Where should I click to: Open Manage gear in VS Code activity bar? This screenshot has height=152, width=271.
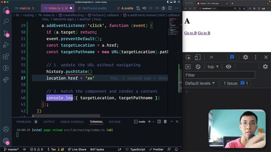click(6, 141)
